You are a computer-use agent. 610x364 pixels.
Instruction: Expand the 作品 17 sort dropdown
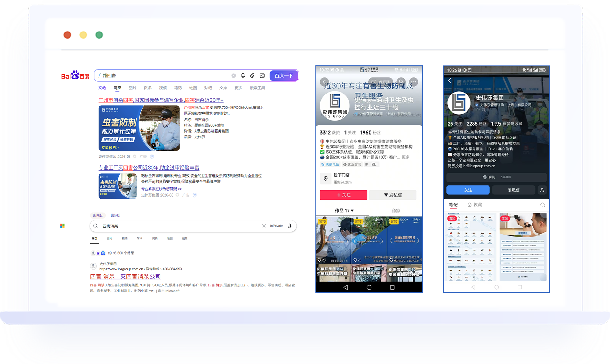344,211
